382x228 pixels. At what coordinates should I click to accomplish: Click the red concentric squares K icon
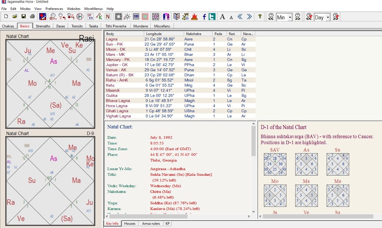pos(145,16)
